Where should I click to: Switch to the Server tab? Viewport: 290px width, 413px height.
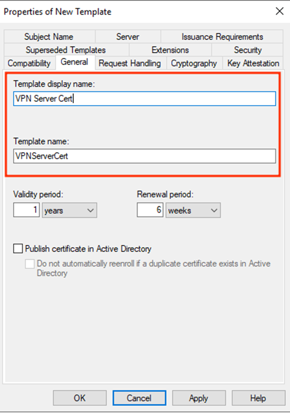[128, 37]
